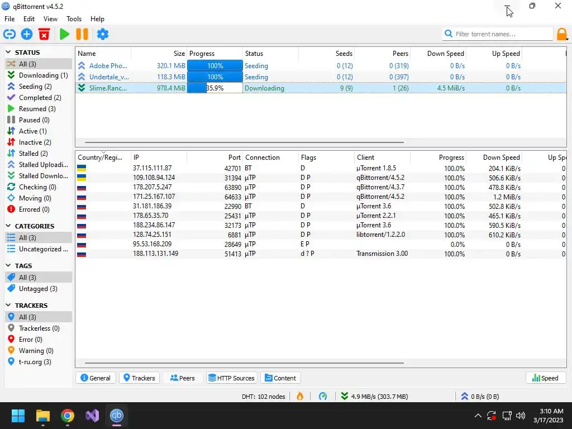Filter by Active (1) status
Screen dimensions: 572x429
coord(39,131)
